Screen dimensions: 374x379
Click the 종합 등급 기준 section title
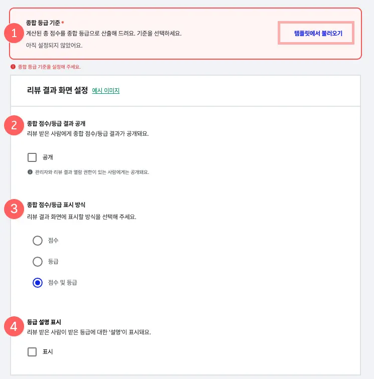pos(43,23)
